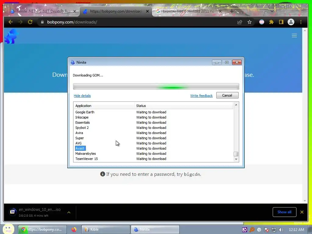Click the Ninite list scrollbar thumb
This screenshot has height=234, width=312.
pyautogui.click(x=236, y=154)
